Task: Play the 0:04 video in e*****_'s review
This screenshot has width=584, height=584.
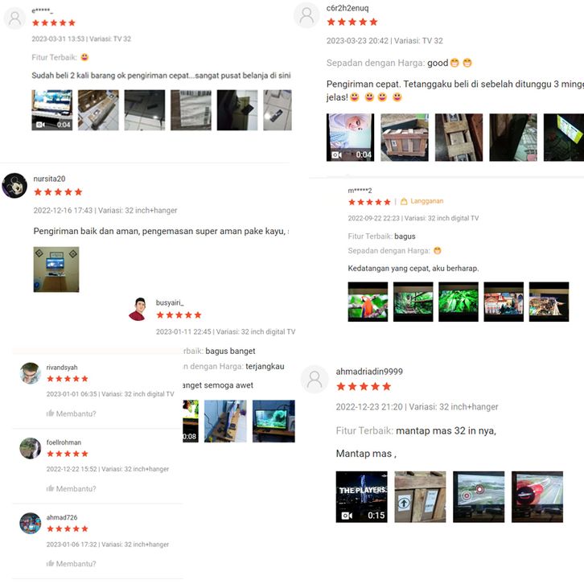Action: (x=51, y=110)
